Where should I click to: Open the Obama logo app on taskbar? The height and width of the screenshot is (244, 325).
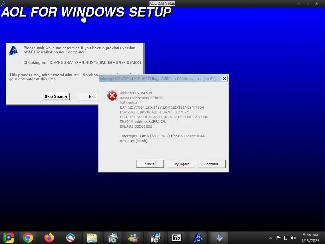coord(70,238)
